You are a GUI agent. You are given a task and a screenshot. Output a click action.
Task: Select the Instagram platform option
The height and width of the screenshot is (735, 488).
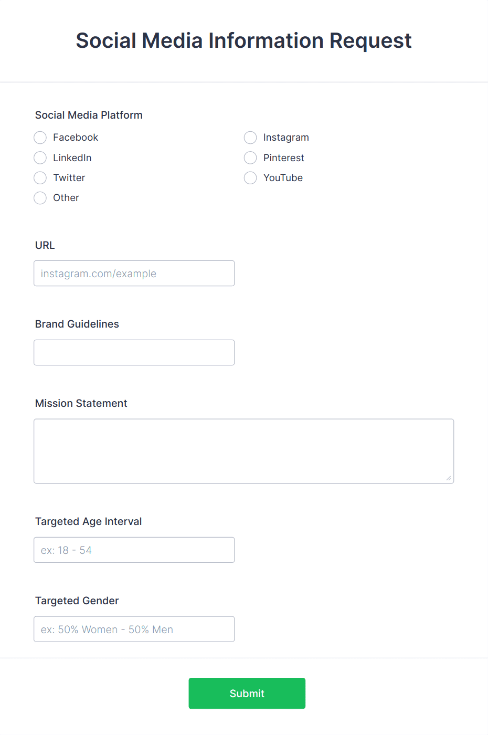[250, 138]
